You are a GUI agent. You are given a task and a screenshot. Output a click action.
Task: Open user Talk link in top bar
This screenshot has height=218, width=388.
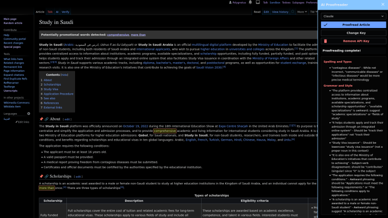265,3
